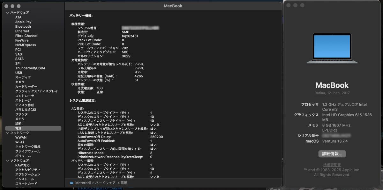Collapse the ハードウェア section in sidebar
This screenshot has width=383, height=190.
coord(7,13)
